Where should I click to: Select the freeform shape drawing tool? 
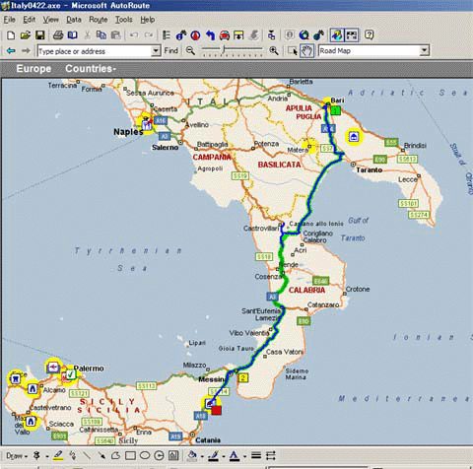coord(115,455)
